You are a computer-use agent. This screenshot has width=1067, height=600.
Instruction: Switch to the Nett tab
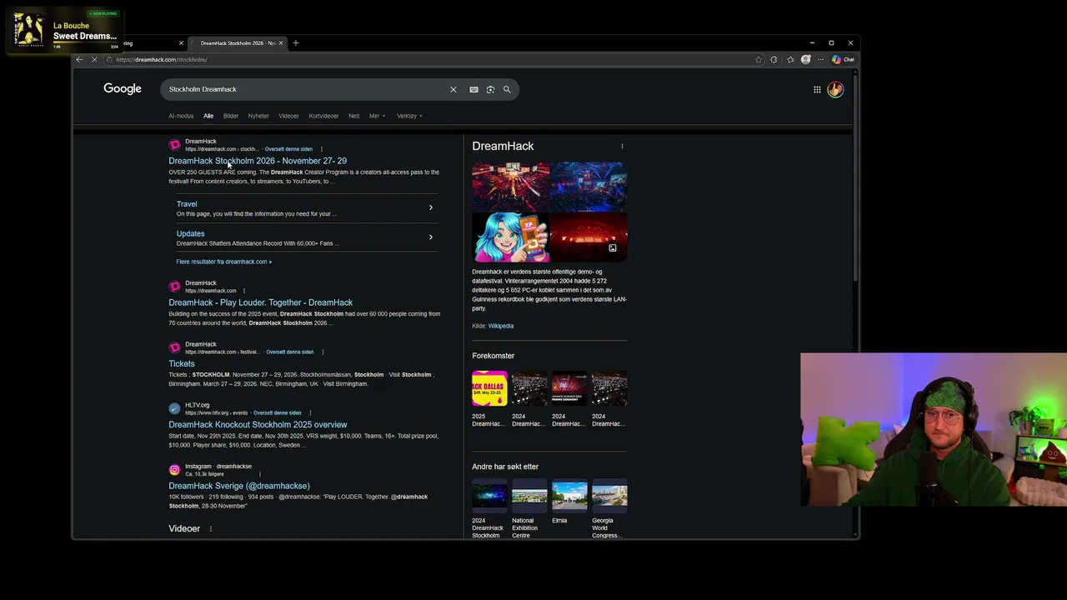coord(354,116)
